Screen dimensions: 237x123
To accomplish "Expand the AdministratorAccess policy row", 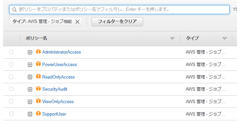I will 30,52.
